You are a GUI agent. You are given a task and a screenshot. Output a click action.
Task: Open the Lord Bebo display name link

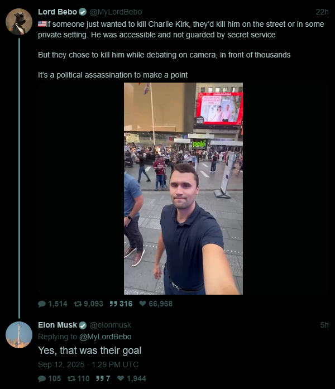(x=58, y=12)
